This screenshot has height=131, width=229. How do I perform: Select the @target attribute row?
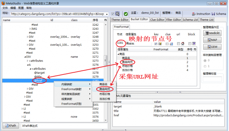click(x=53, y=73)
